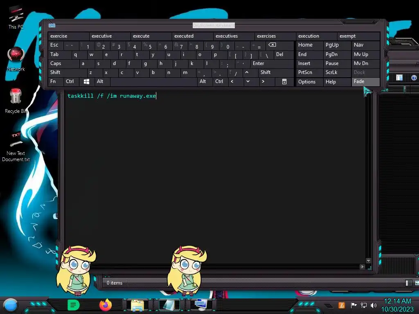
Task: Open the Start orb on the taskbar
Action: pos(10,305)
